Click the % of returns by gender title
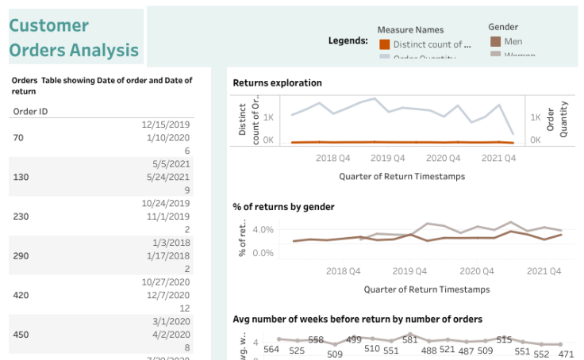The width and height of the screenshot is (584, 360). 283,207
